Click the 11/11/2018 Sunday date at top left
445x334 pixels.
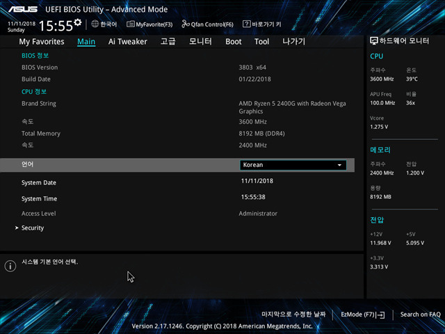click(22, 26)
